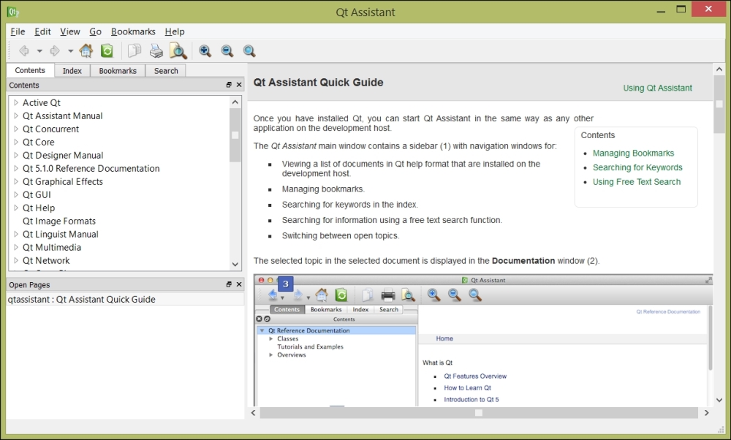Click the Back navigation arrow icon

[24, 51]
